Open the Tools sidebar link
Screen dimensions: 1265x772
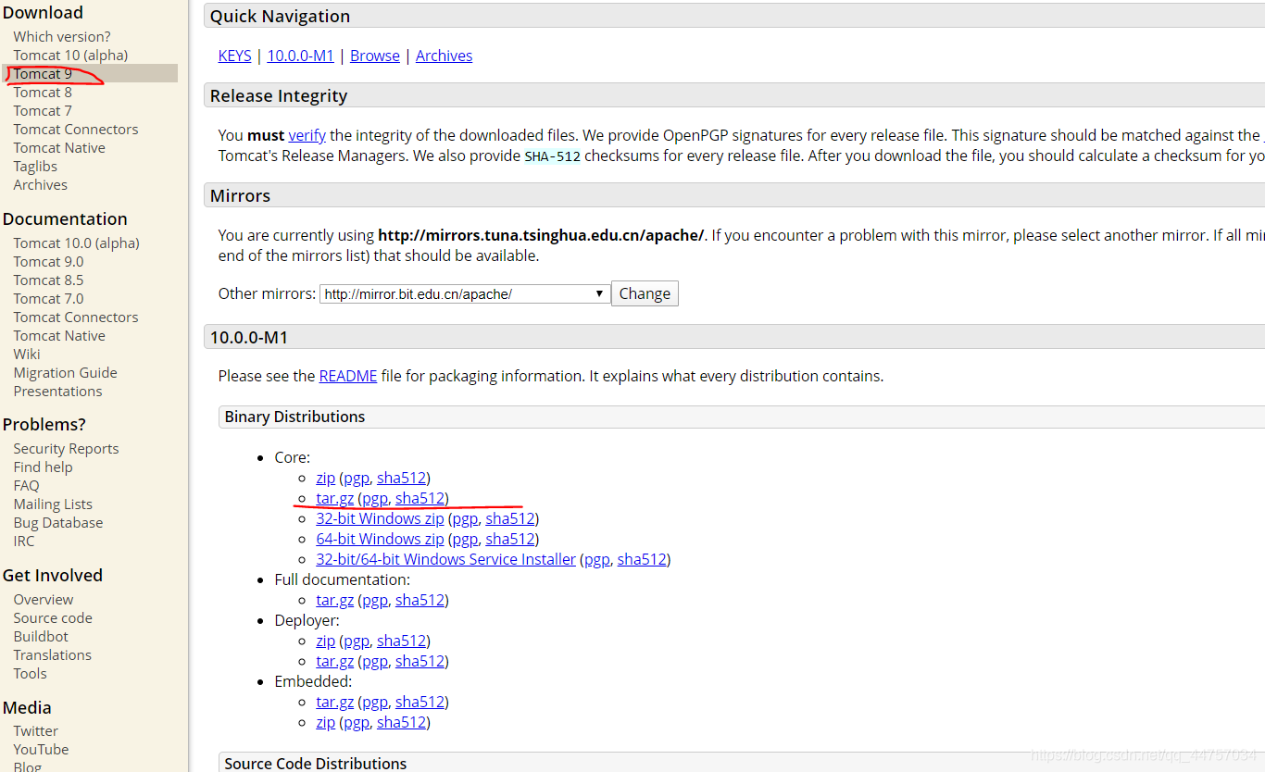pos(30,674)
